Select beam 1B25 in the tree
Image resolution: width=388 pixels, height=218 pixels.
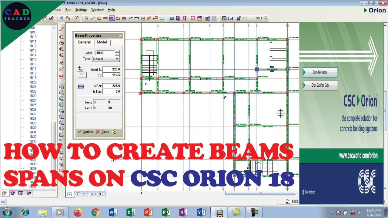click(x=33, y=105)
